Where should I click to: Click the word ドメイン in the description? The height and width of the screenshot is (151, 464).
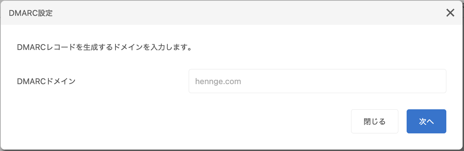tap(132, 47)
